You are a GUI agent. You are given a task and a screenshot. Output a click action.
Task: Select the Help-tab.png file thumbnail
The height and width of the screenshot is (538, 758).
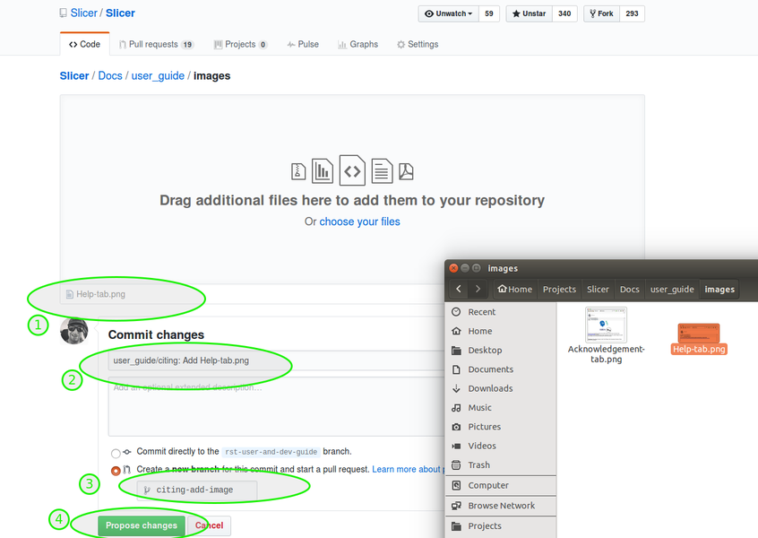point(699,334)
